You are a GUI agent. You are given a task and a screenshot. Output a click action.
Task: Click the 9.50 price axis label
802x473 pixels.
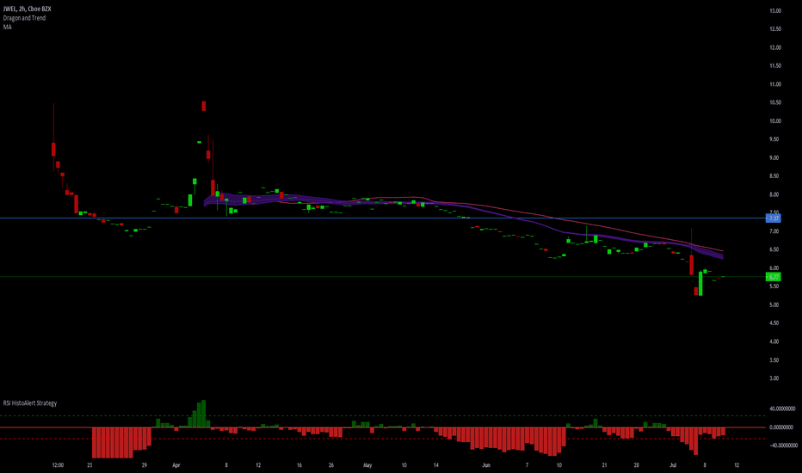point(774,139)
